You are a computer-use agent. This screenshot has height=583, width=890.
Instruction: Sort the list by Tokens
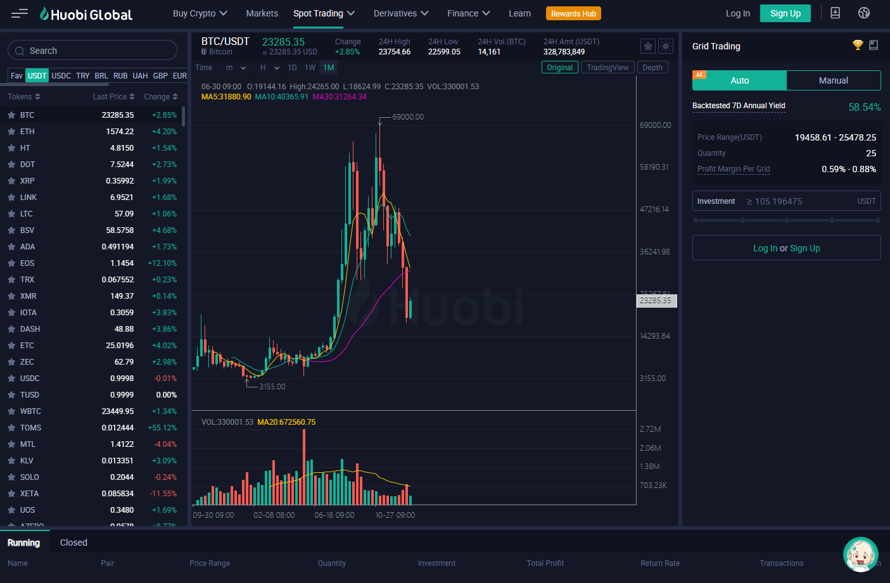click(24, 97)
